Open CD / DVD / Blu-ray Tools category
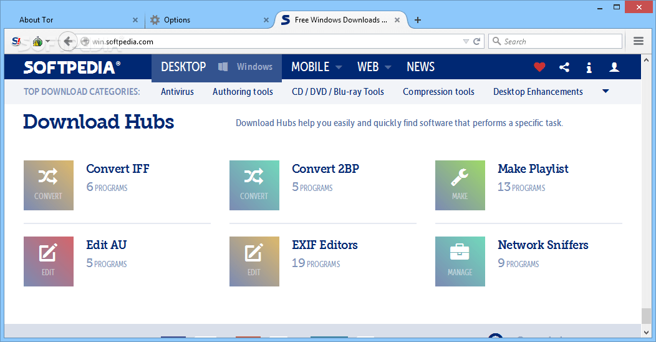The width and height of the screenshot is (656, 342). click(337, 92)
